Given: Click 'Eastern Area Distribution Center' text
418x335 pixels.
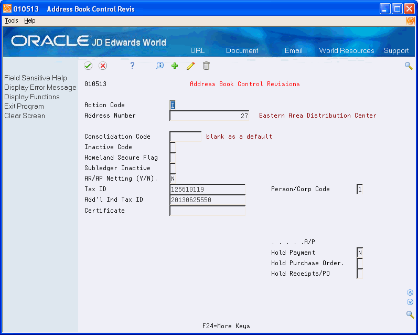Looking at the screenshot, I should pos(317,116).
